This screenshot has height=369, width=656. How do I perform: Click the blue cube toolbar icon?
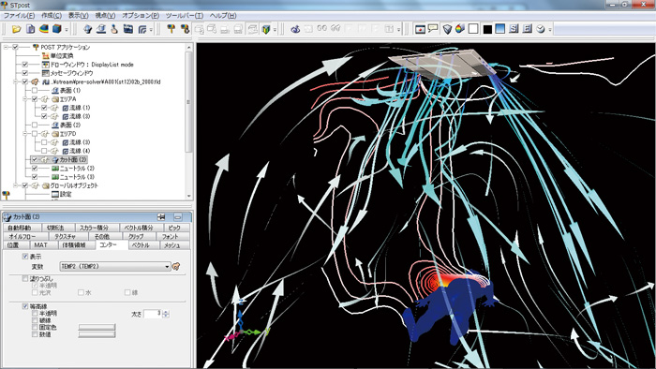pyautogui.click(x=57, y=29)
